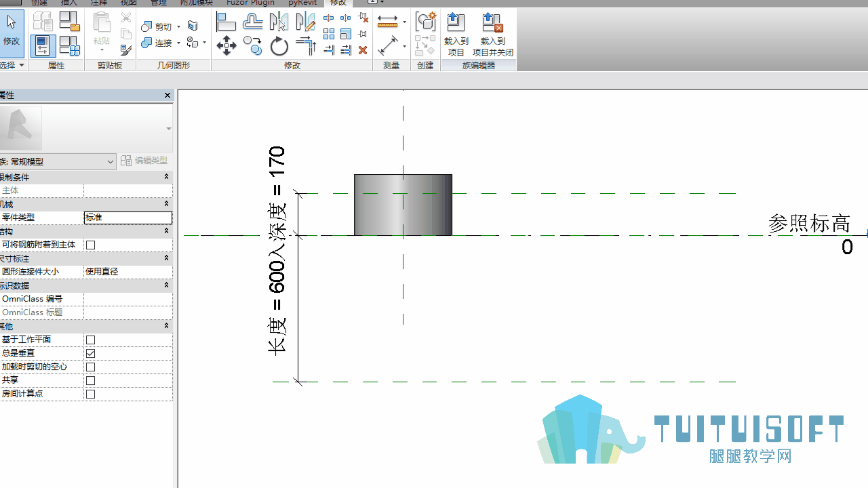Screen dimensions: 868x488
Task: Activate the Rotate tool
Action: click(x=279, y=46)
